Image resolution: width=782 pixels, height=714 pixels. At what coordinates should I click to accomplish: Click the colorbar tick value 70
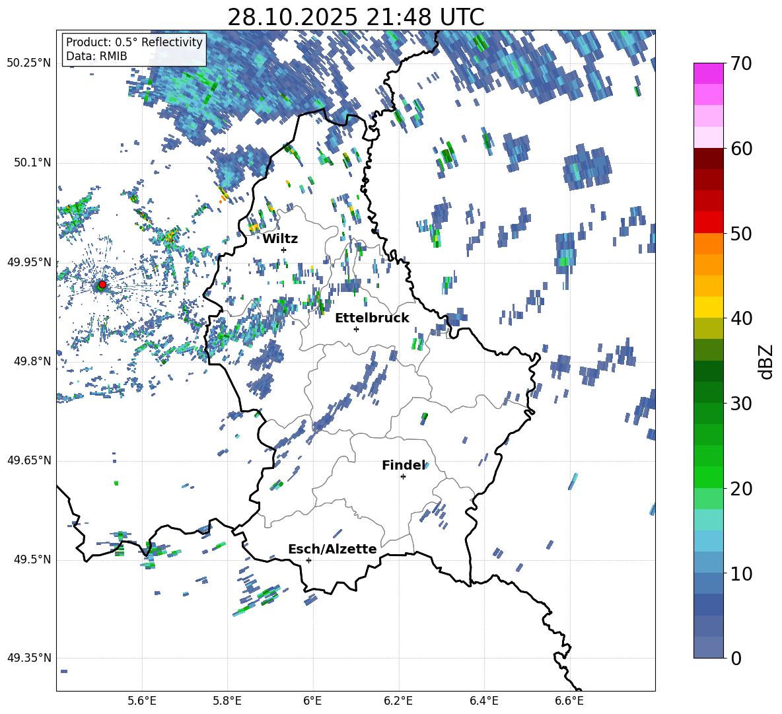[741, 64]
